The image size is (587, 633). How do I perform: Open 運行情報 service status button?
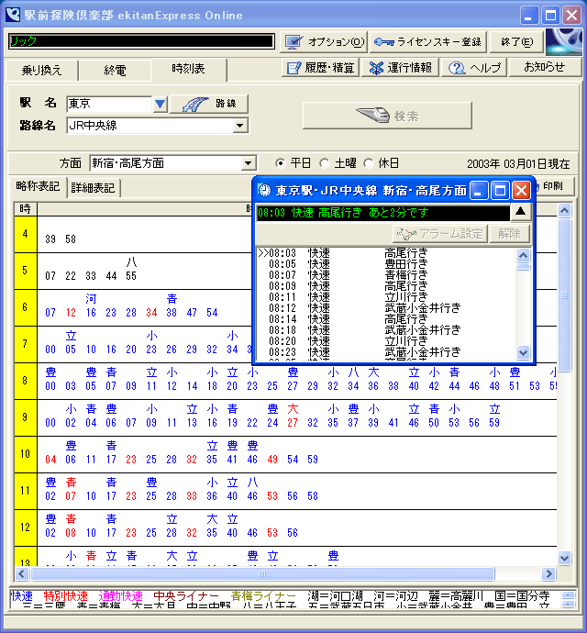[400, 67]
